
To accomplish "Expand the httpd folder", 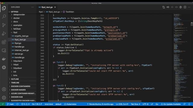I will (22, 64).
